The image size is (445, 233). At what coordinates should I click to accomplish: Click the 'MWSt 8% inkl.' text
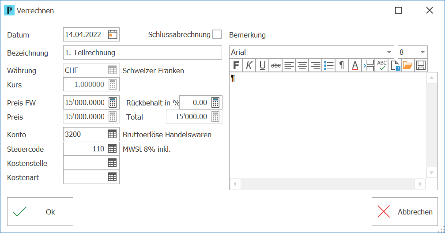pyautogui.click(x=147, y=149)
